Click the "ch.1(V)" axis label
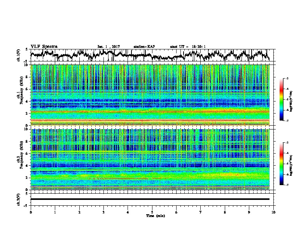Image resolution: width=308 pixels, height=238 pixels. 19,55
